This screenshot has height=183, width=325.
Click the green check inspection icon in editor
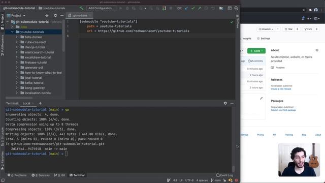pos(232,22)
